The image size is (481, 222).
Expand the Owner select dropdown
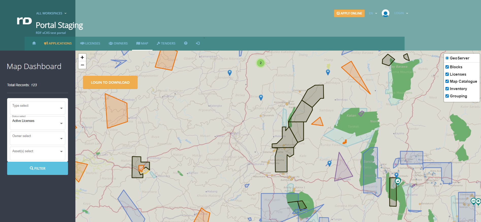(x=38, y=138)
